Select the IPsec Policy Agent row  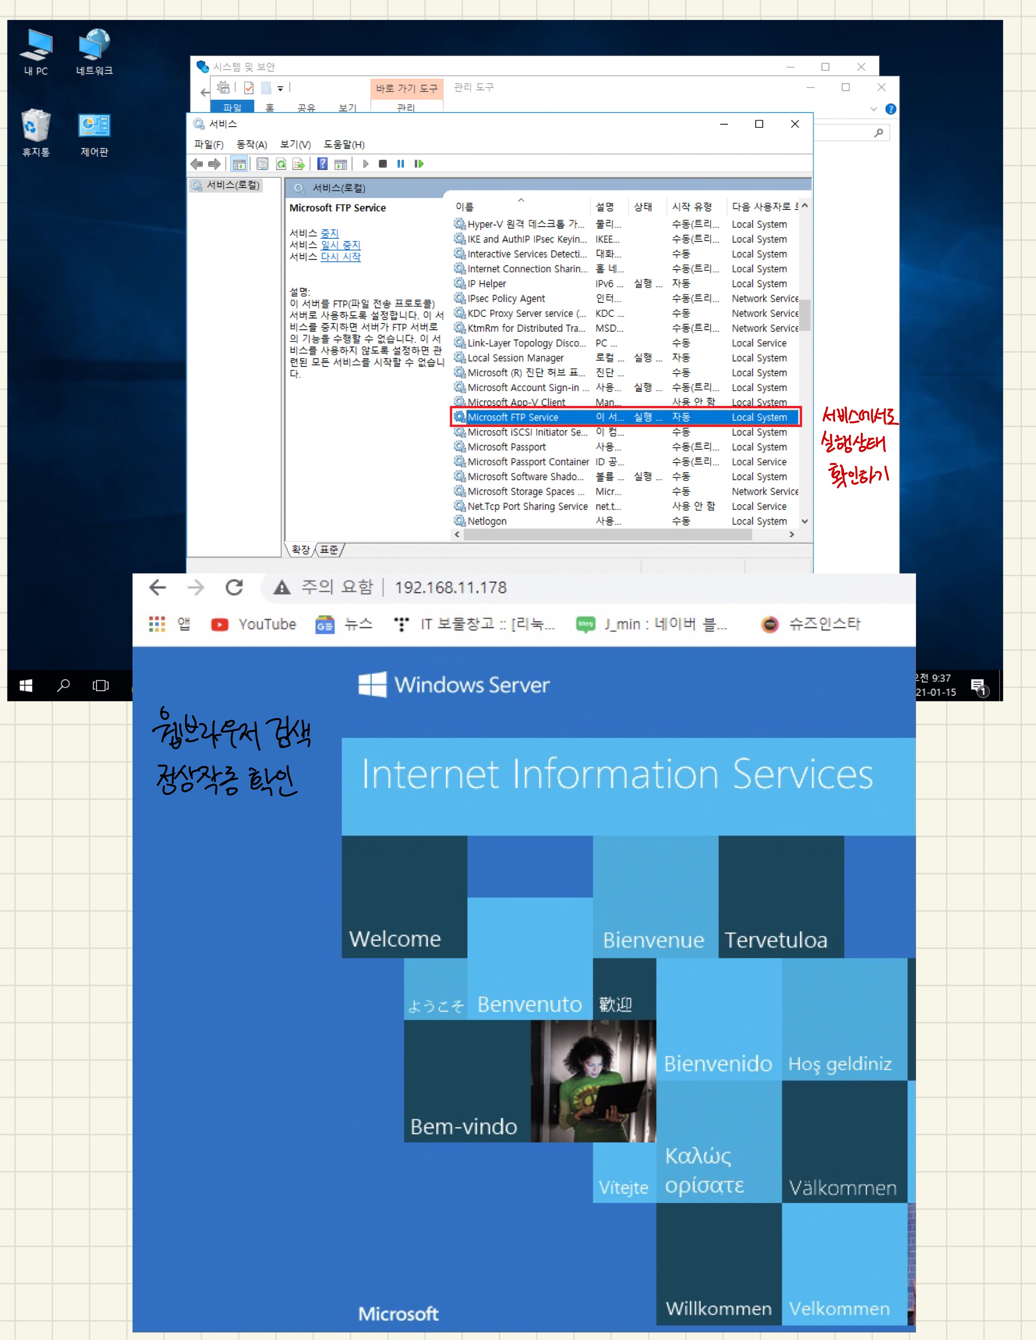[x=626, y=298]
